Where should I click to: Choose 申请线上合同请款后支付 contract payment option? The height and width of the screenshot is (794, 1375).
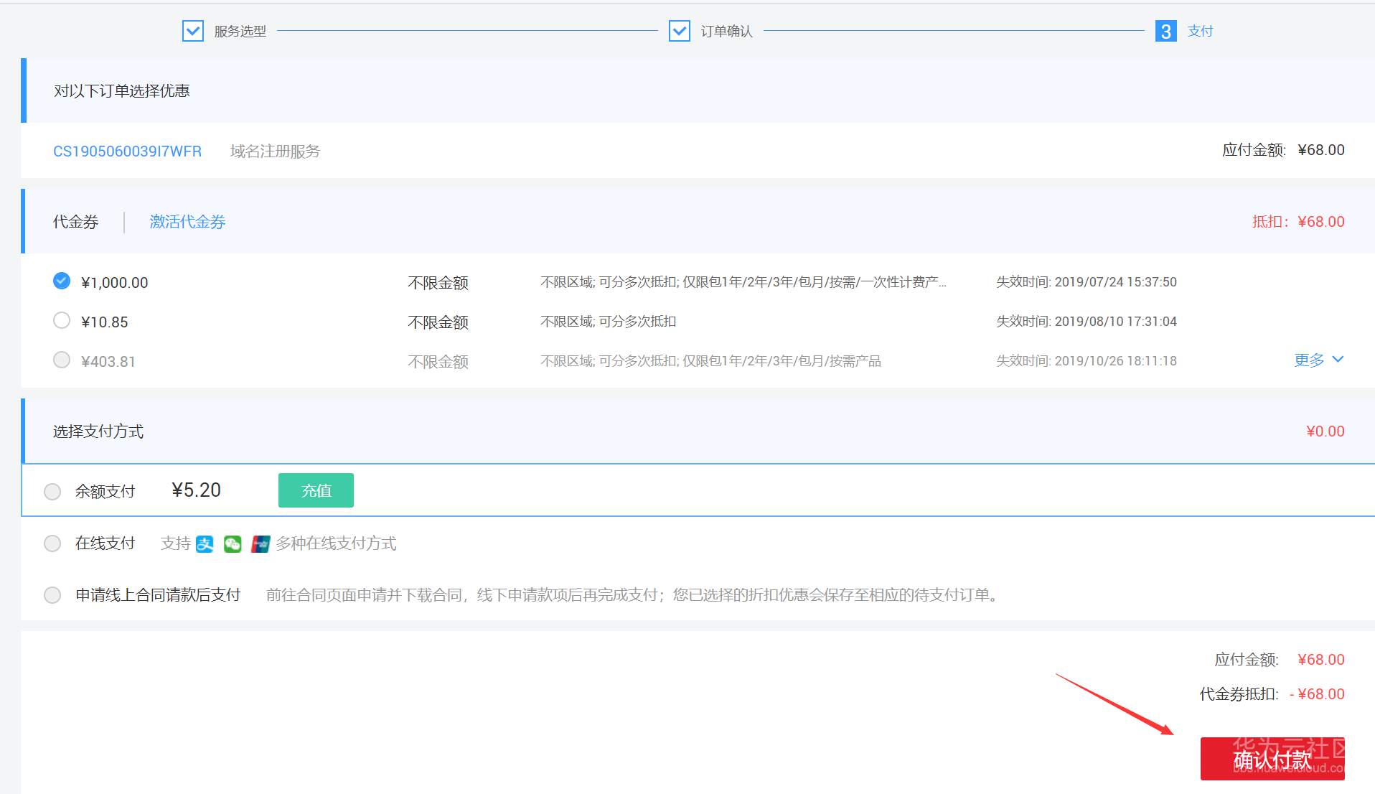click(52, 595)
